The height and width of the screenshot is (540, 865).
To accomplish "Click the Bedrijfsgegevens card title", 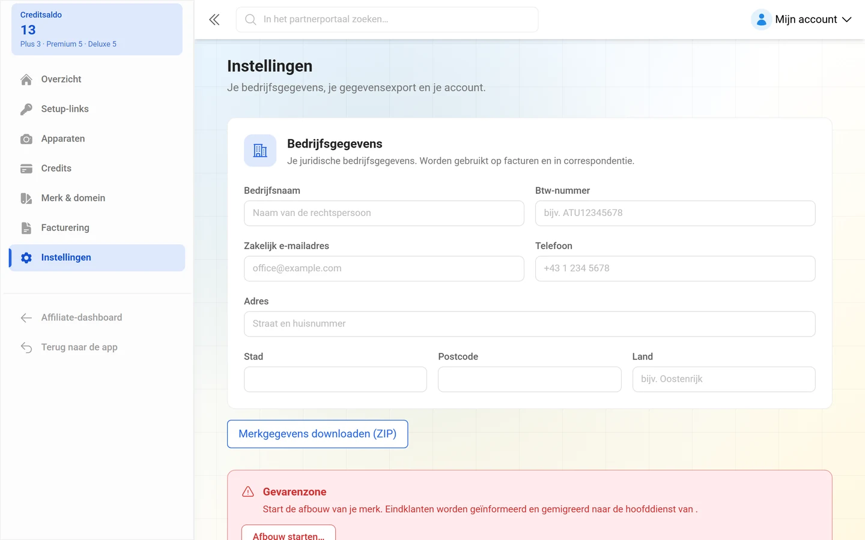I will (x=335, y=144).
